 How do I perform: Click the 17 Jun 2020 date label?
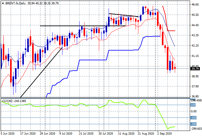coord(28,134)
